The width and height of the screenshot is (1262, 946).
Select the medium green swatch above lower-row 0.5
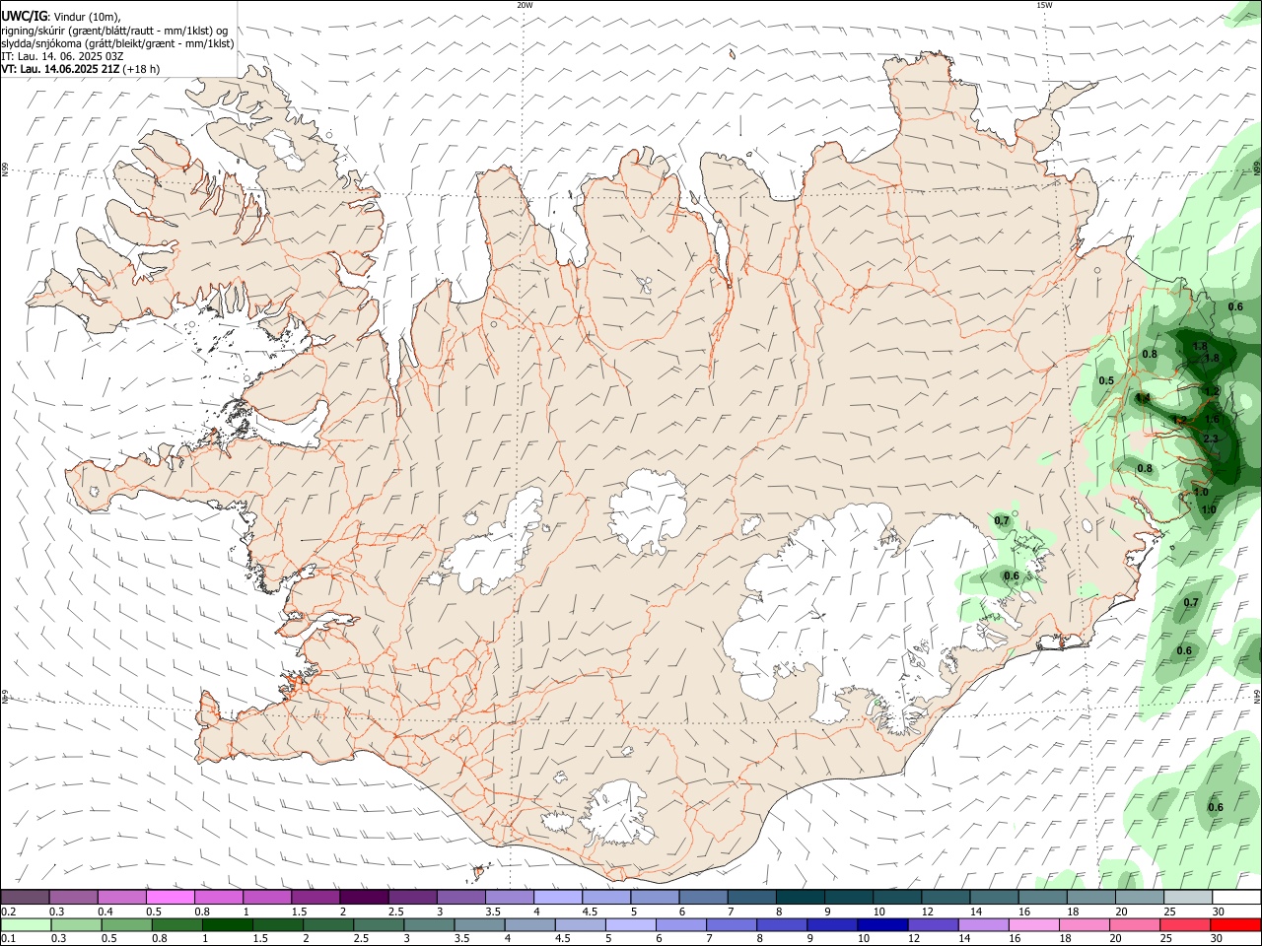click(126, 925)
